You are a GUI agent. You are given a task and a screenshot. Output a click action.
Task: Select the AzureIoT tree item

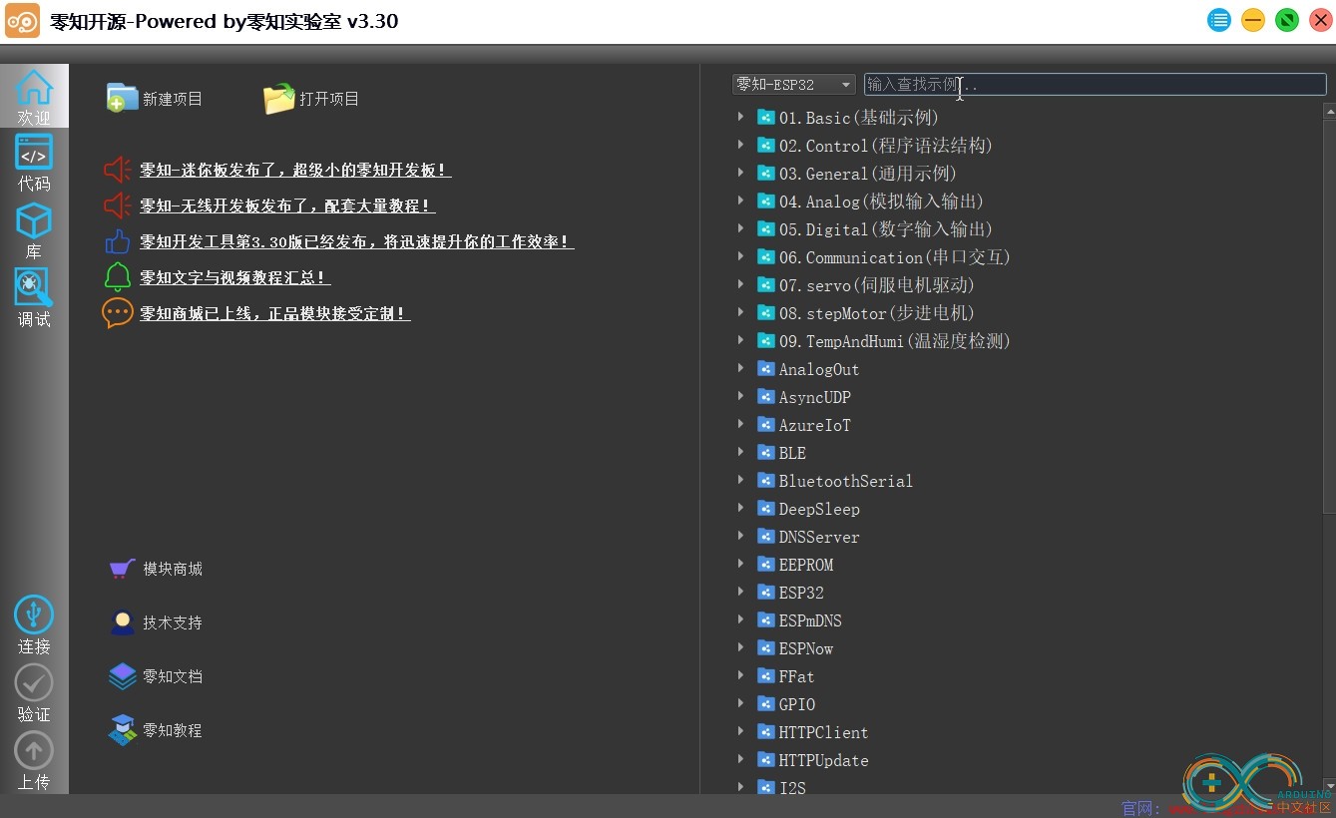tap(815, 425)
